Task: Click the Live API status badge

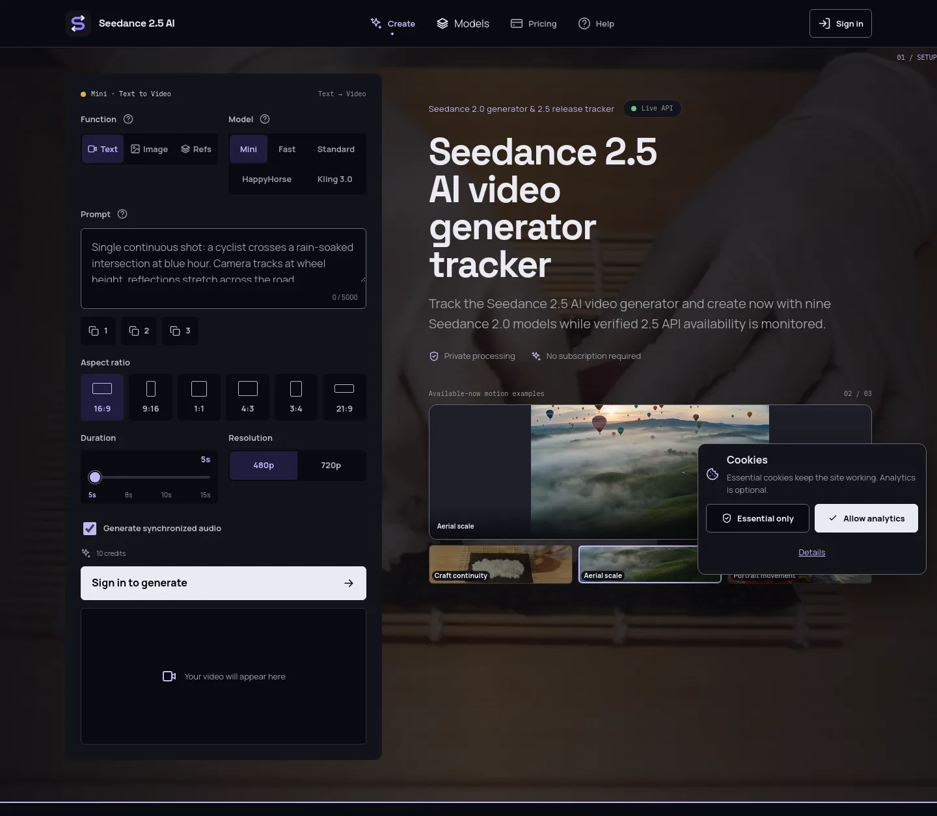Action: [652, 109]
